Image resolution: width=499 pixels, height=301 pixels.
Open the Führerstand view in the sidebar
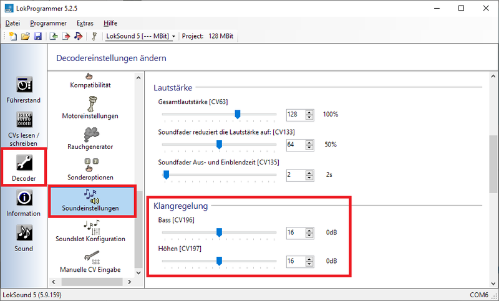pyautogui.click(x=24, y=90)
